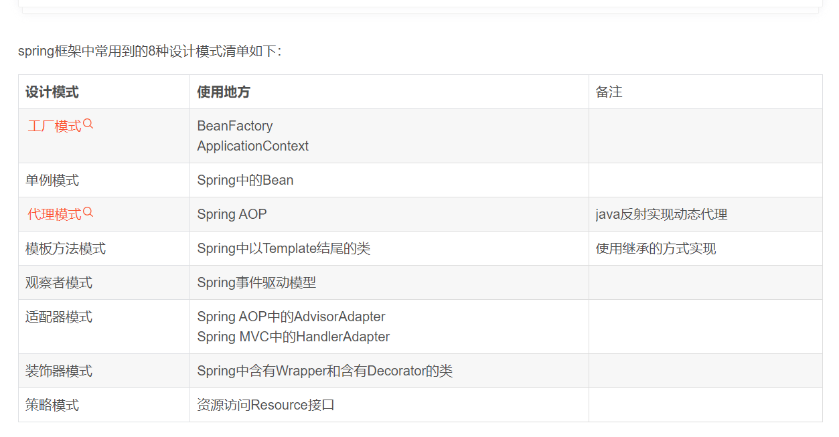This screenshot has height=437, width=839.
Task: Click the Spring事件驱动模型 cell
Action: click(x=256, y=283)
